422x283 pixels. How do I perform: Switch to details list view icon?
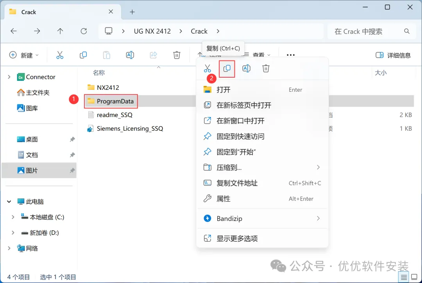pyautogui.click(x=404, y=278)
